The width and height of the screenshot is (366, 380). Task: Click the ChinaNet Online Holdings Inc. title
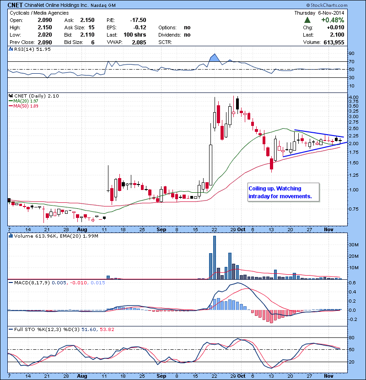tap(56, 5)
